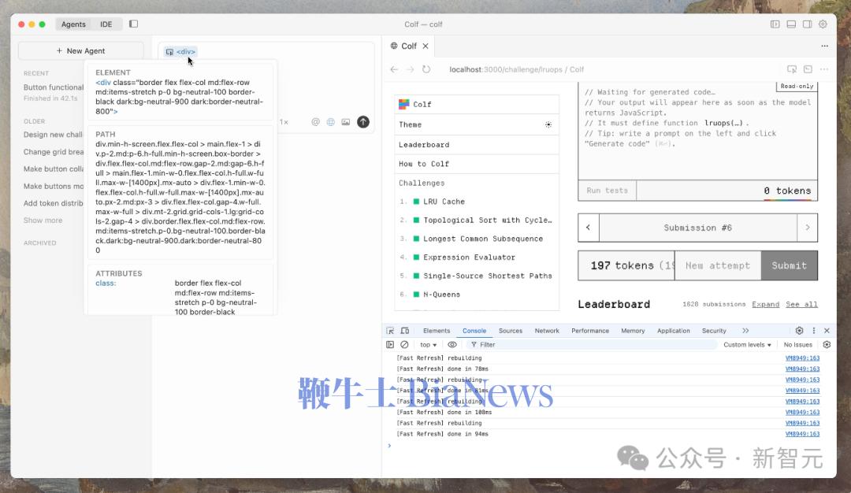Open the Custom levels dropdown
Image resolution: width=851 pixels, height=493 pixels.
click(x=747, y=344)
